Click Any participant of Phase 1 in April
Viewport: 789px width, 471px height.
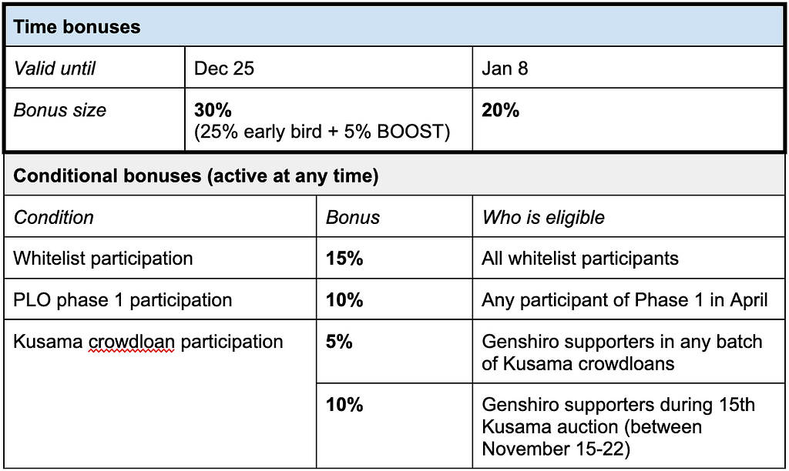click(x=624, y=300)
